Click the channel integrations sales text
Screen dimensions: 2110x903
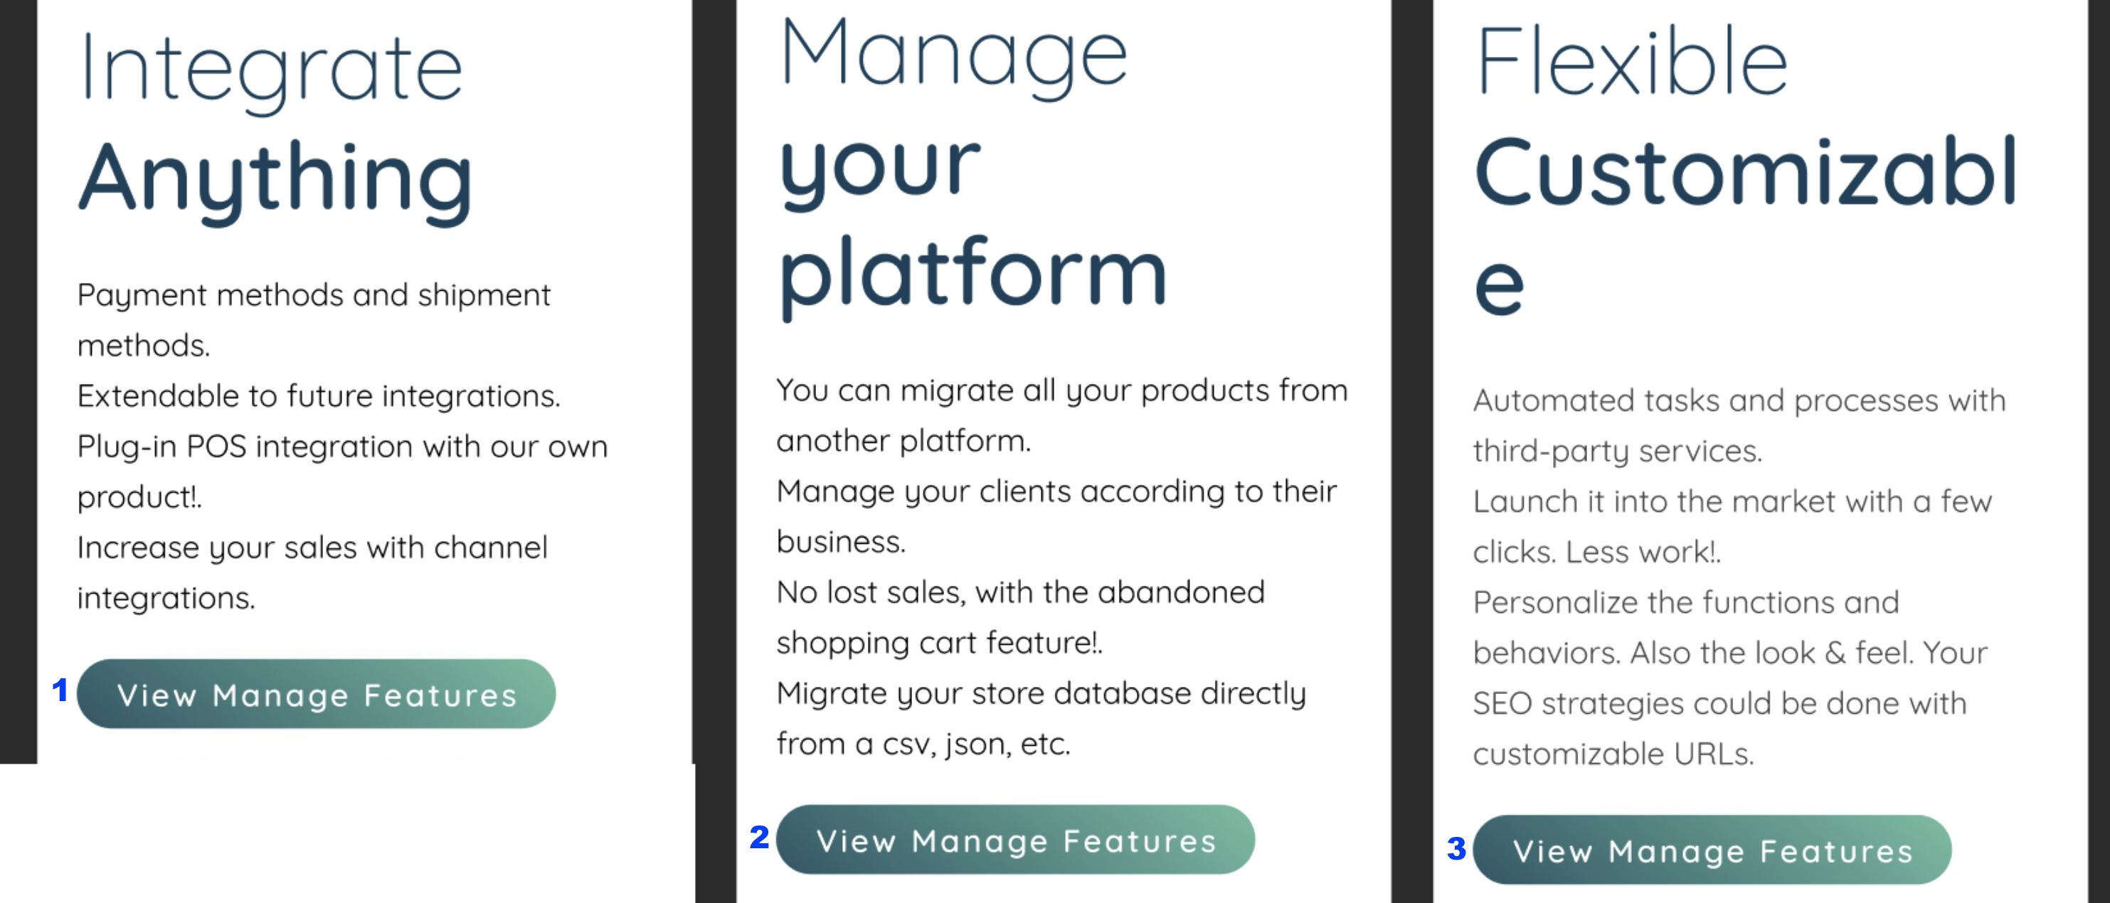coord(312,573)
